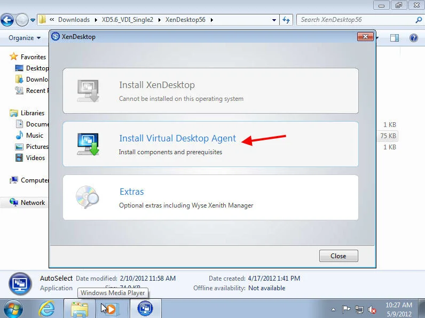Image resolution: width=425 pixels, height=318 pixels.
Task: Open the Organize menu
Action: pos(25,38)
